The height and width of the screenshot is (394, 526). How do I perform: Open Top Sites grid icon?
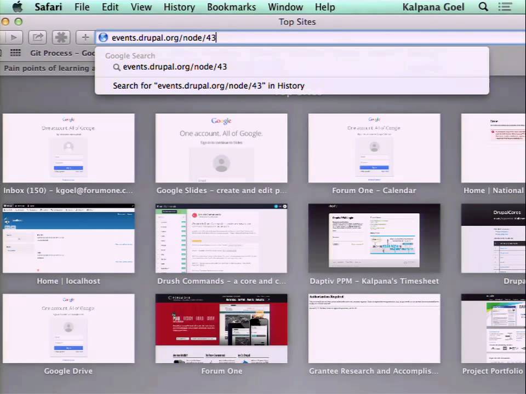15,53
